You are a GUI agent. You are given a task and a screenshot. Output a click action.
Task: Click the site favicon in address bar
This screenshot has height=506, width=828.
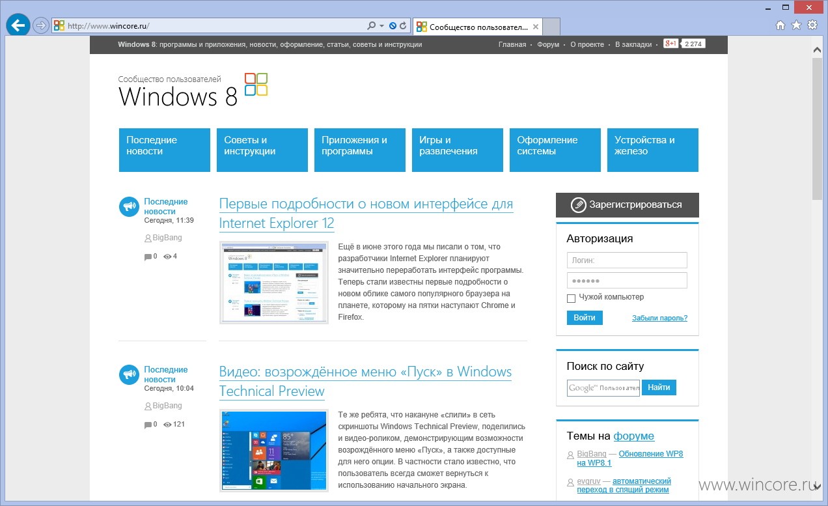(59, 26)
